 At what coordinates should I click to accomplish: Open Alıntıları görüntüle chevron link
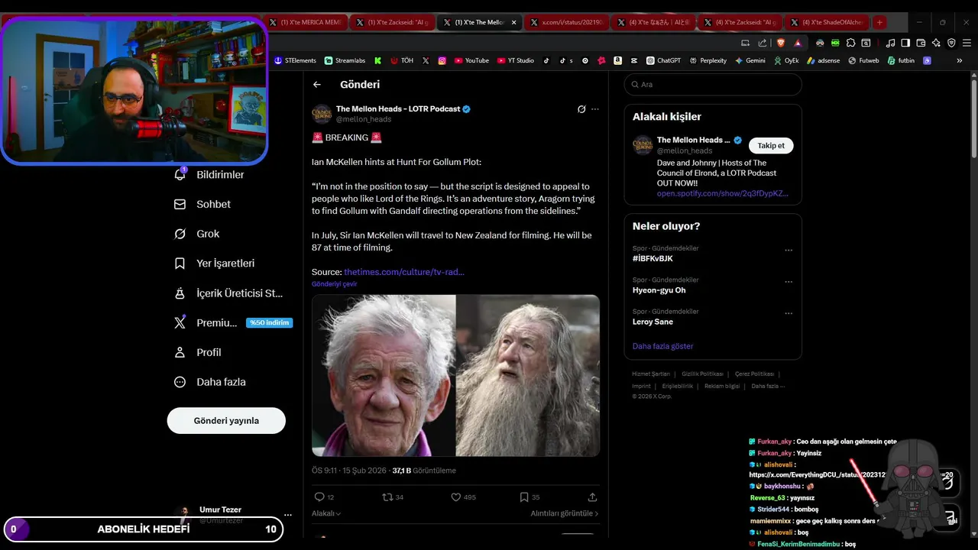pyautogui.click(x=565, y=513)
